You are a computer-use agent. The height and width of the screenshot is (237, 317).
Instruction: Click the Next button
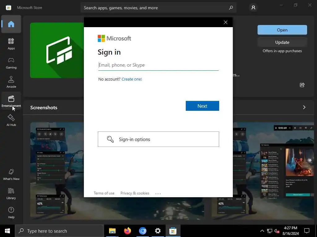pos(202,106)
